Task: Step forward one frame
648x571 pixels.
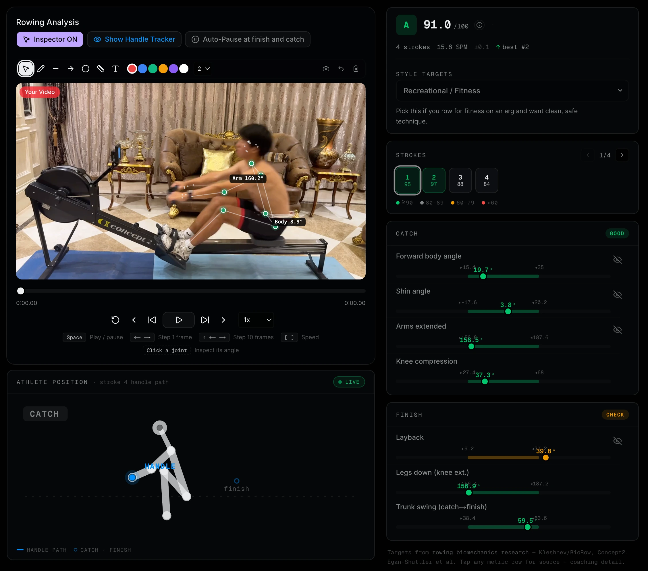Action: coord(223,320)
